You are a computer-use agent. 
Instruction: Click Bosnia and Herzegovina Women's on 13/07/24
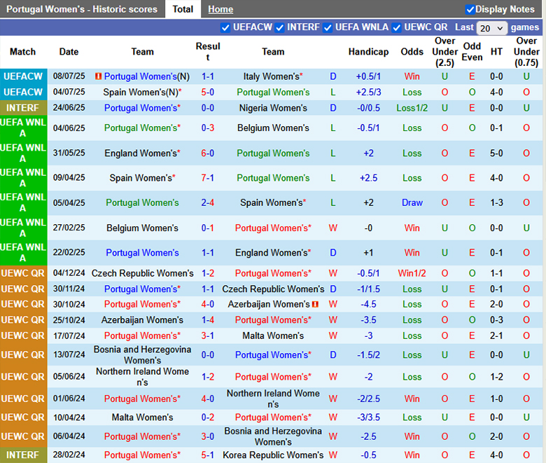click(x=142, y=354)
